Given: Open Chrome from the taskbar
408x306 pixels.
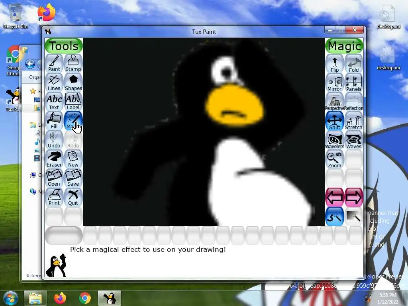Looking at the screenshot, I should [x=84, y=298].
